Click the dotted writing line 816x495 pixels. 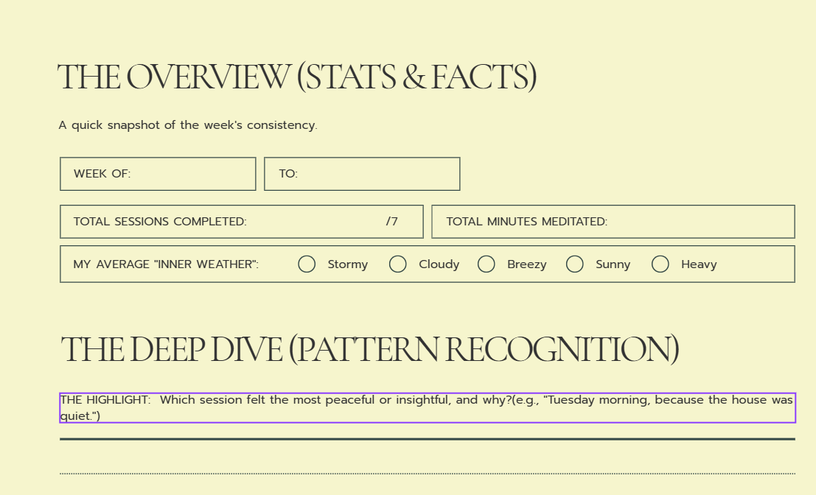(428, 474)
